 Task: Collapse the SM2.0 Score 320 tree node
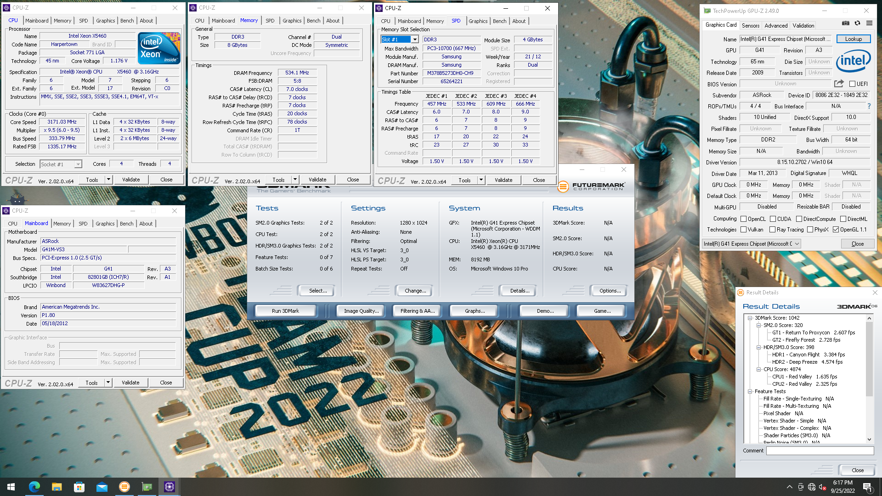click(x=759, y=325)
